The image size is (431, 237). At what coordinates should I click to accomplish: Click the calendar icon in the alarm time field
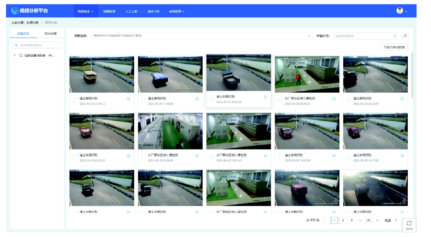tap(395, 36)
